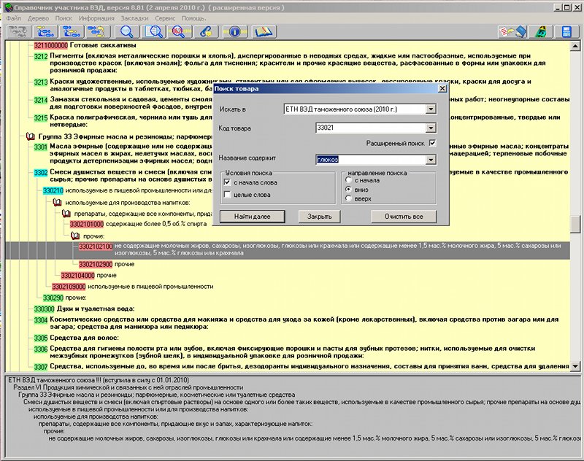
Task: Select the 'вниз' search direction radio
Action: pyautogui.click(x=349, y=190)
